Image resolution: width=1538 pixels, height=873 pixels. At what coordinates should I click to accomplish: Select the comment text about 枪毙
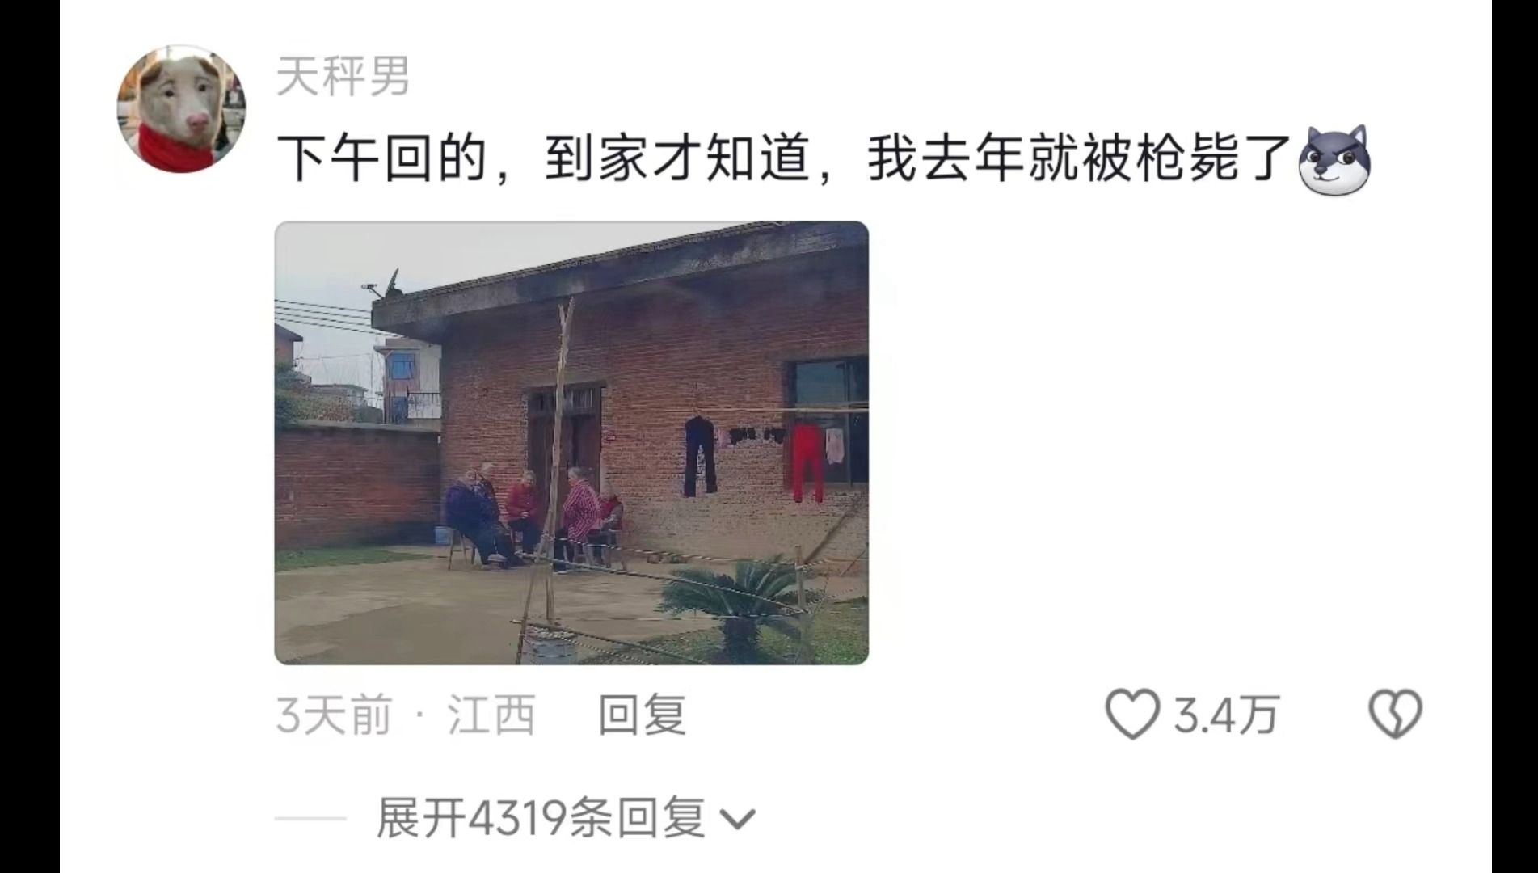(x=784, y=159)
